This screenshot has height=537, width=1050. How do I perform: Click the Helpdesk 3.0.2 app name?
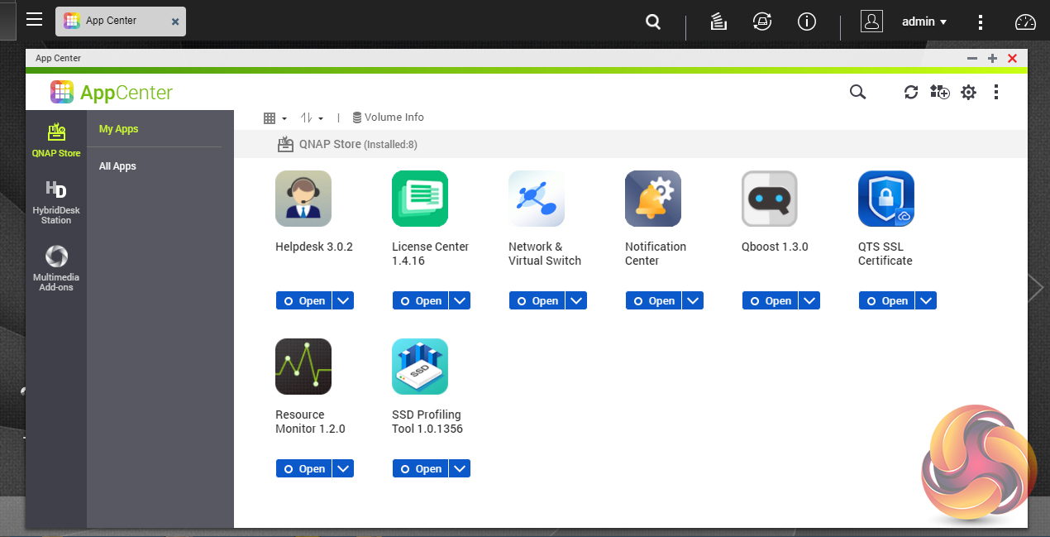(x=314, y=247)
